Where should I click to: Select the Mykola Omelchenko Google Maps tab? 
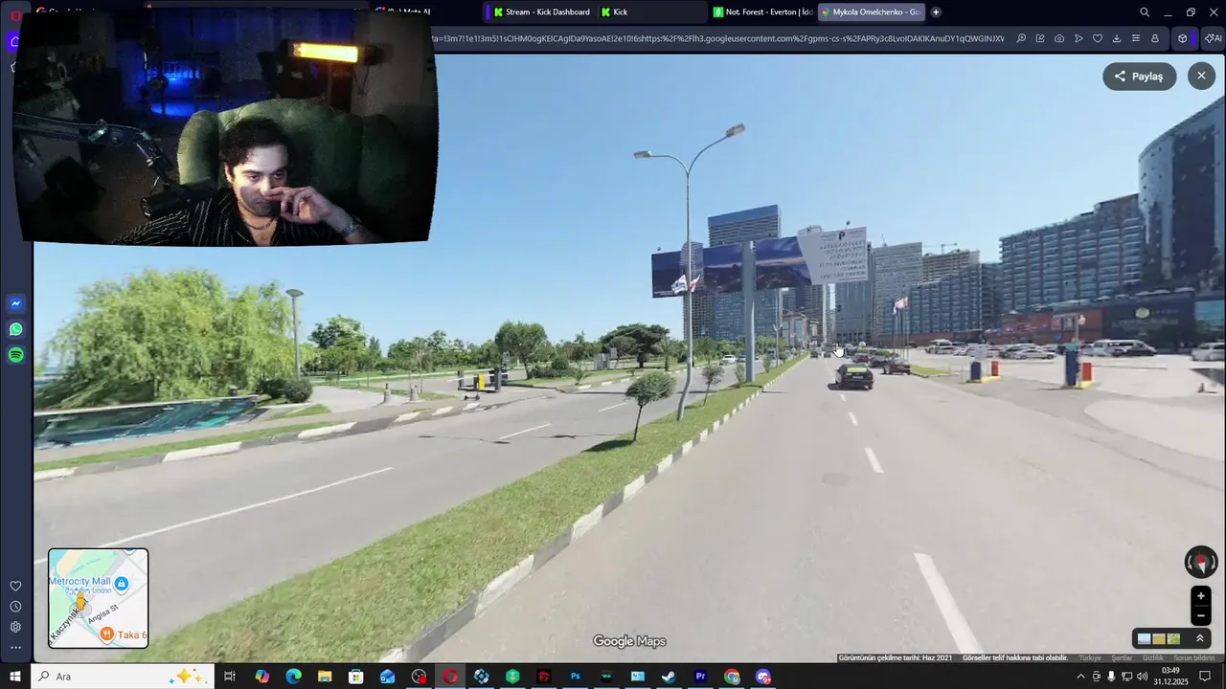872,12
